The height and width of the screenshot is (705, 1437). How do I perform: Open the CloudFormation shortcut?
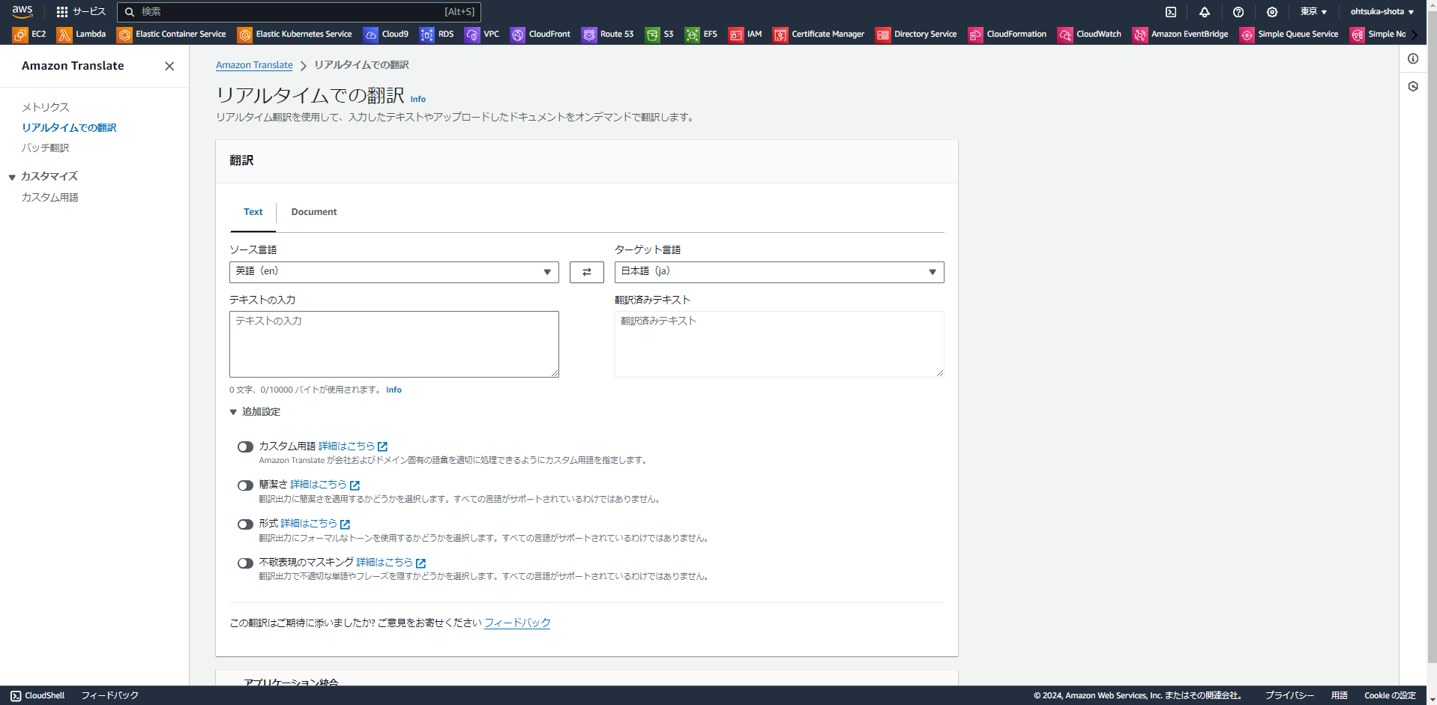point(1007,34)
